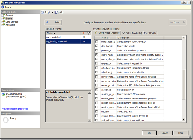193x140 pixels.
Task: Open View connection properties link
Action: click(15, 109)
